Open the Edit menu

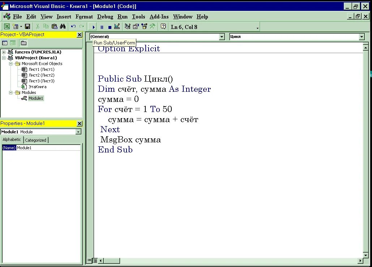tap(31, 17)
